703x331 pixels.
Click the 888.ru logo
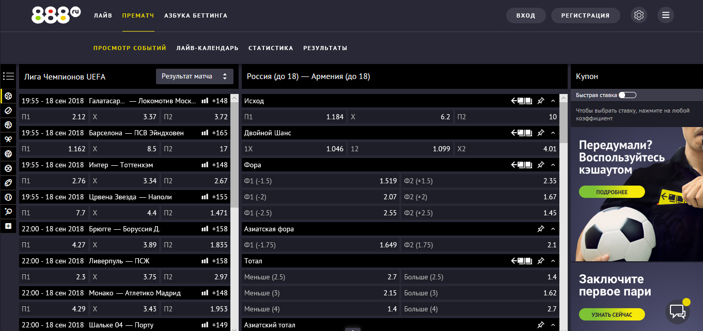(x=56, y=15)
